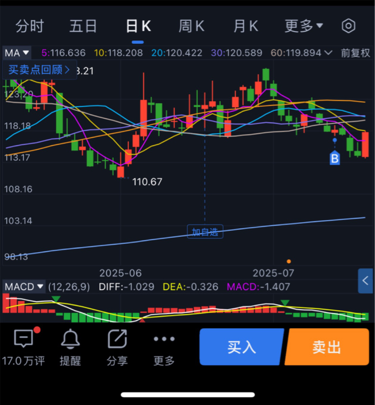The height and width of the screenshot is (405, 375).
Task: Tap the MA 20:120.422 value
Action: point(177,53)
